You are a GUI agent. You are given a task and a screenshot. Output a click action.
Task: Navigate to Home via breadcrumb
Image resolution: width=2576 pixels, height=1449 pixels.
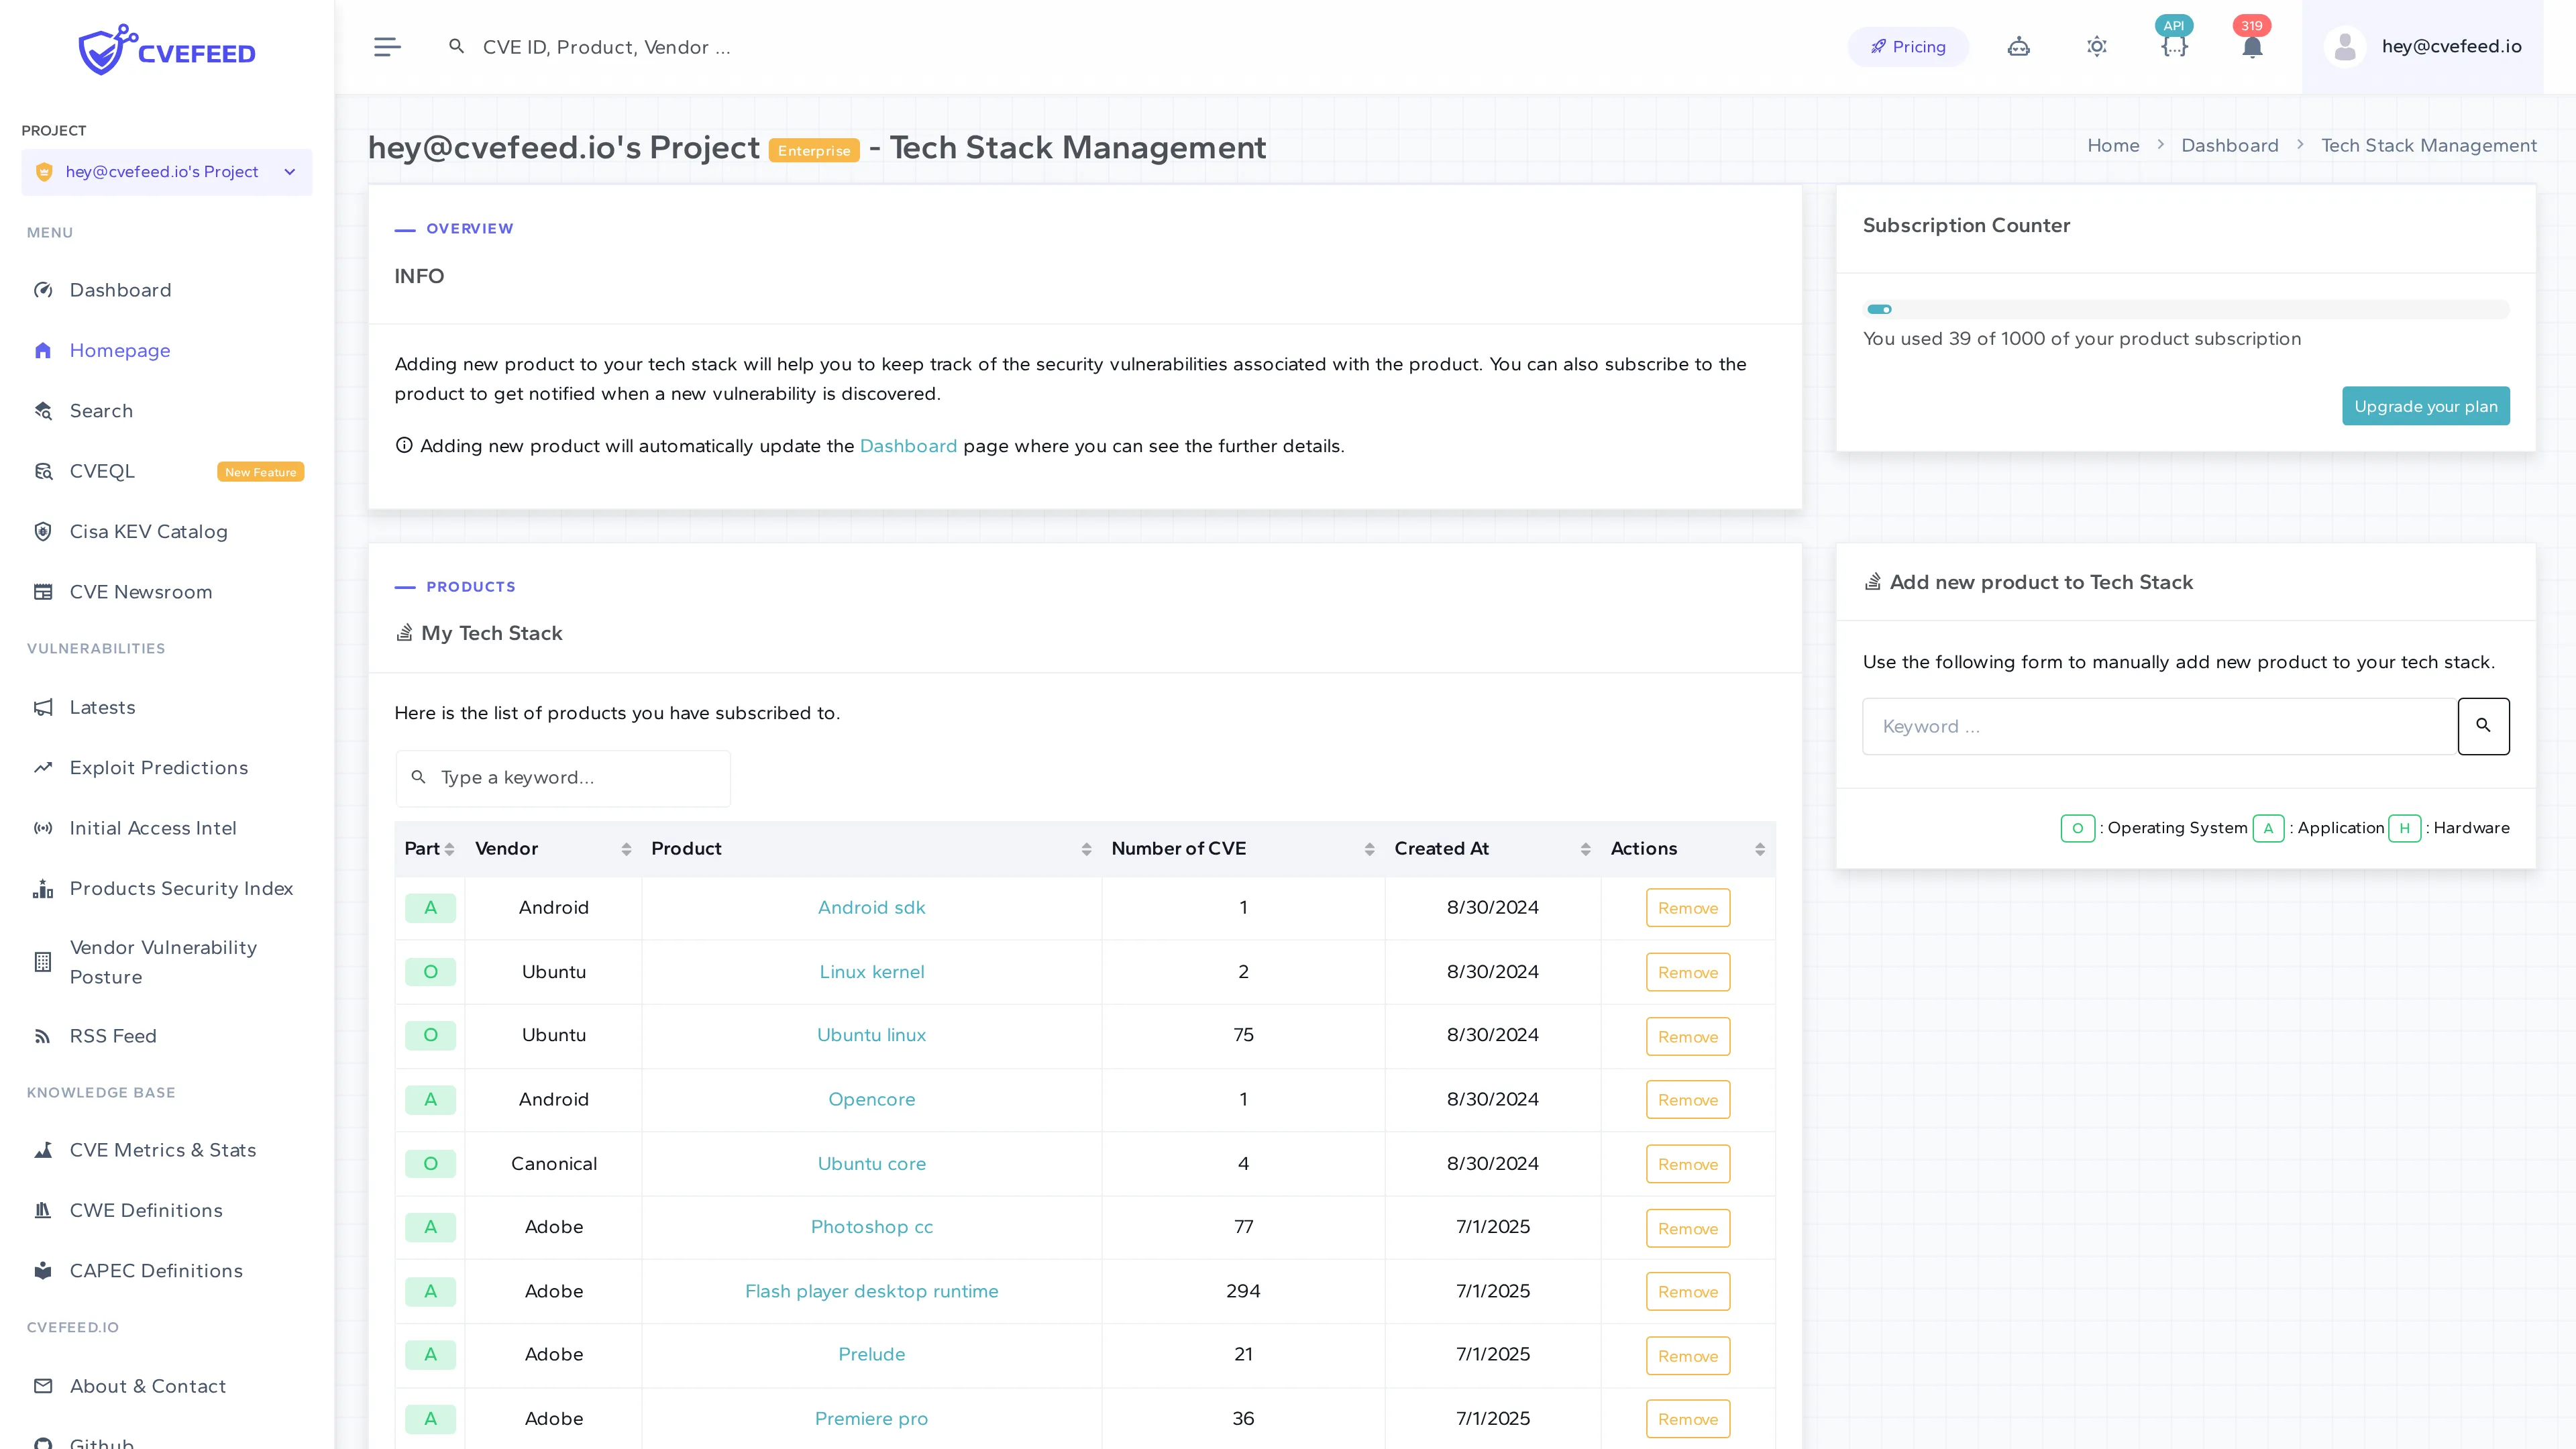tap(2113, 145)
